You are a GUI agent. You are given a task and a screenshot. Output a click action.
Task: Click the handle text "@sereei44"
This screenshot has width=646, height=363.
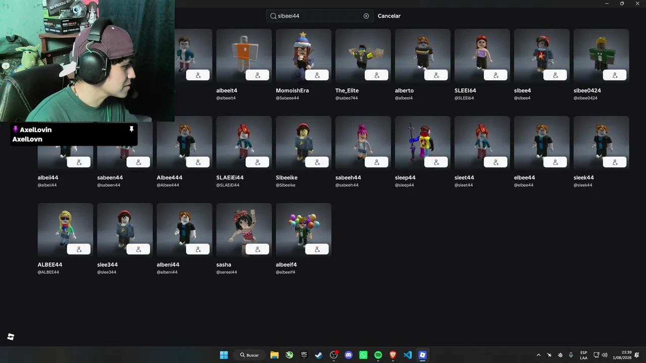[x=227, y=272]
